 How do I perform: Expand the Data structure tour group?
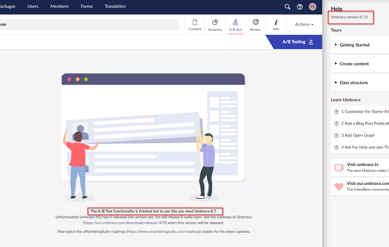pos(360,83)
